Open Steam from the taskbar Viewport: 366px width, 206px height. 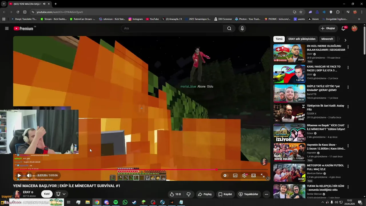coord(134,202)
